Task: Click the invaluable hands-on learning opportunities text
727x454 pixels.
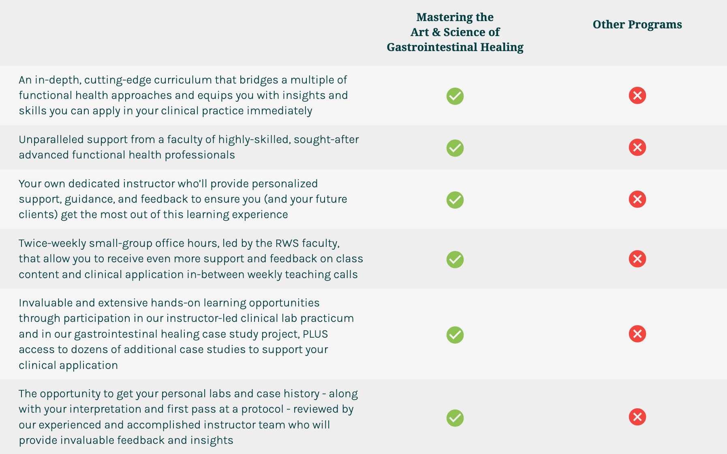Action: point(186,334)
